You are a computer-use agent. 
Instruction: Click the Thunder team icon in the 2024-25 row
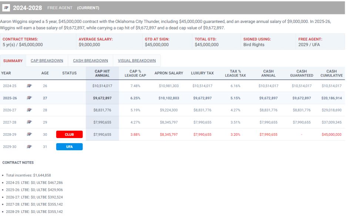[29, 86]
